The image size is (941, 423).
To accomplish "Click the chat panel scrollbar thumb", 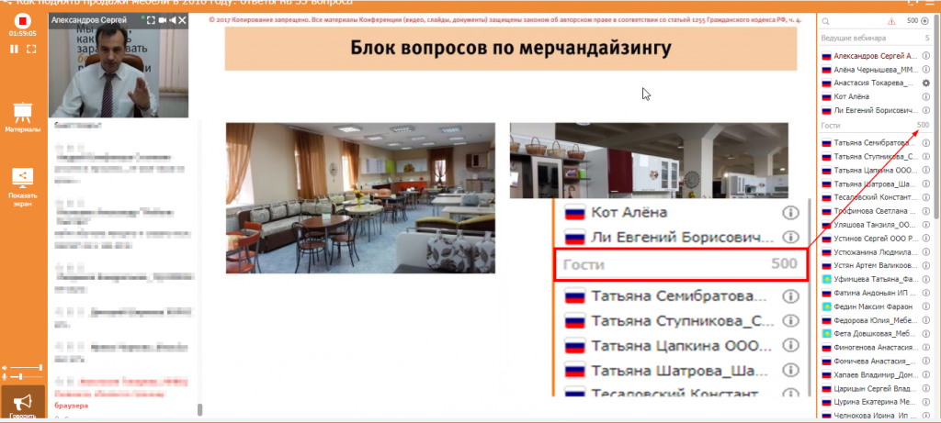I will 199,410.
